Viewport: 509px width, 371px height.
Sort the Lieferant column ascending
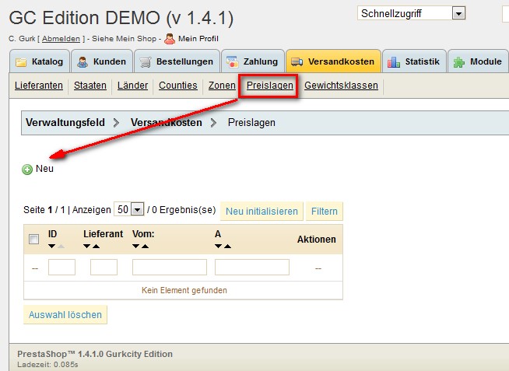click(97, 247)
